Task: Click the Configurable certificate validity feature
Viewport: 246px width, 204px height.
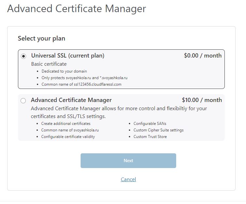Action: click(x=68, y=137)
